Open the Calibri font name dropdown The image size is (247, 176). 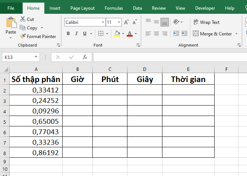[x=103, y=22]
